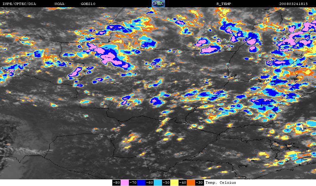Click the -60 legend value

(x=149, y=183)
